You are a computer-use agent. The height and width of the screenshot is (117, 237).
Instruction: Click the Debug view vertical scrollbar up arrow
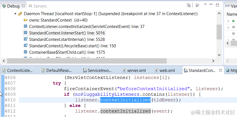tap(219, 14)
